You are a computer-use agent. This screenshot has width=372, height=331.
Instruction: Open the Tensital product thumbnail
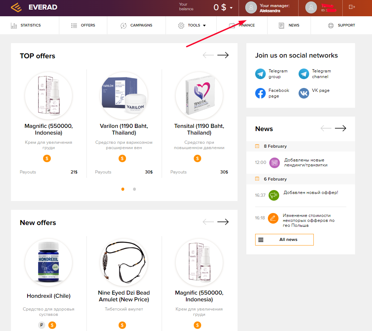199,96
